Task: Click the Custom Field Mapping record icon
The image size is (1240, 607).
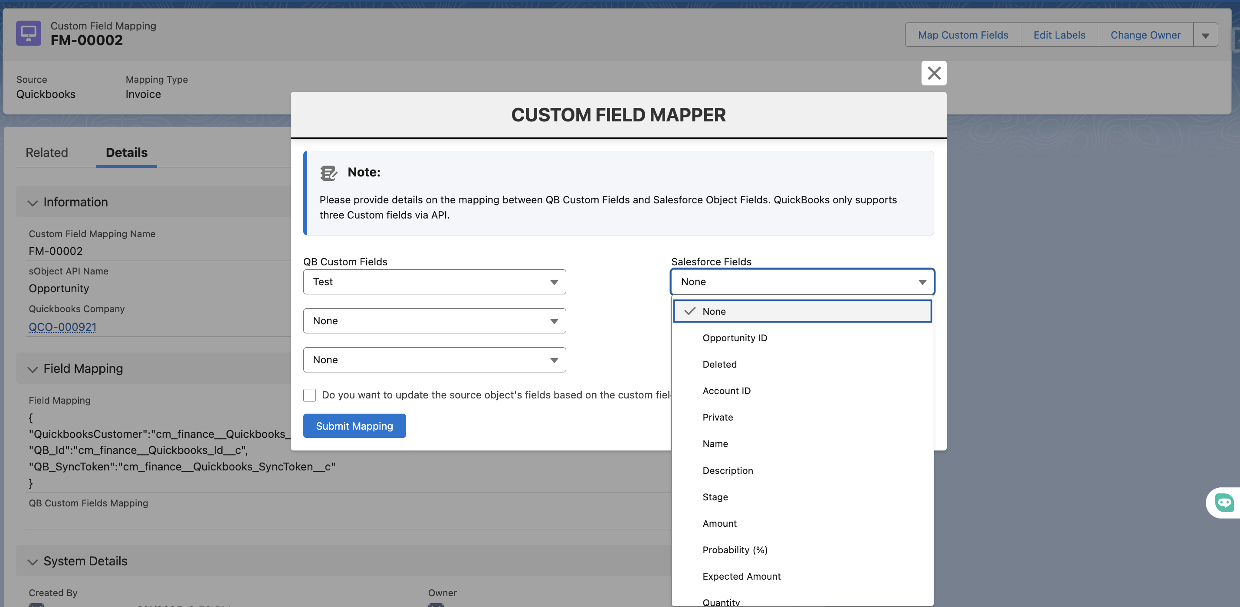Action: [28, 33]
